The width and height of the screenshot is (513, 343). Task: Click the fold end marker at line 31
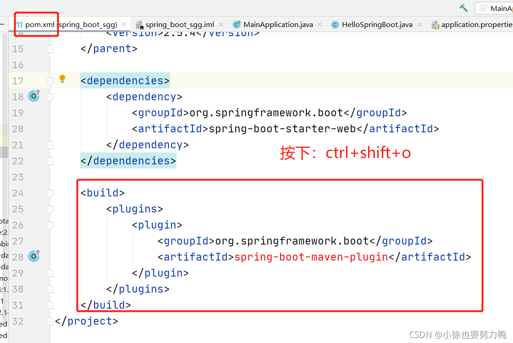coord(50,305)
